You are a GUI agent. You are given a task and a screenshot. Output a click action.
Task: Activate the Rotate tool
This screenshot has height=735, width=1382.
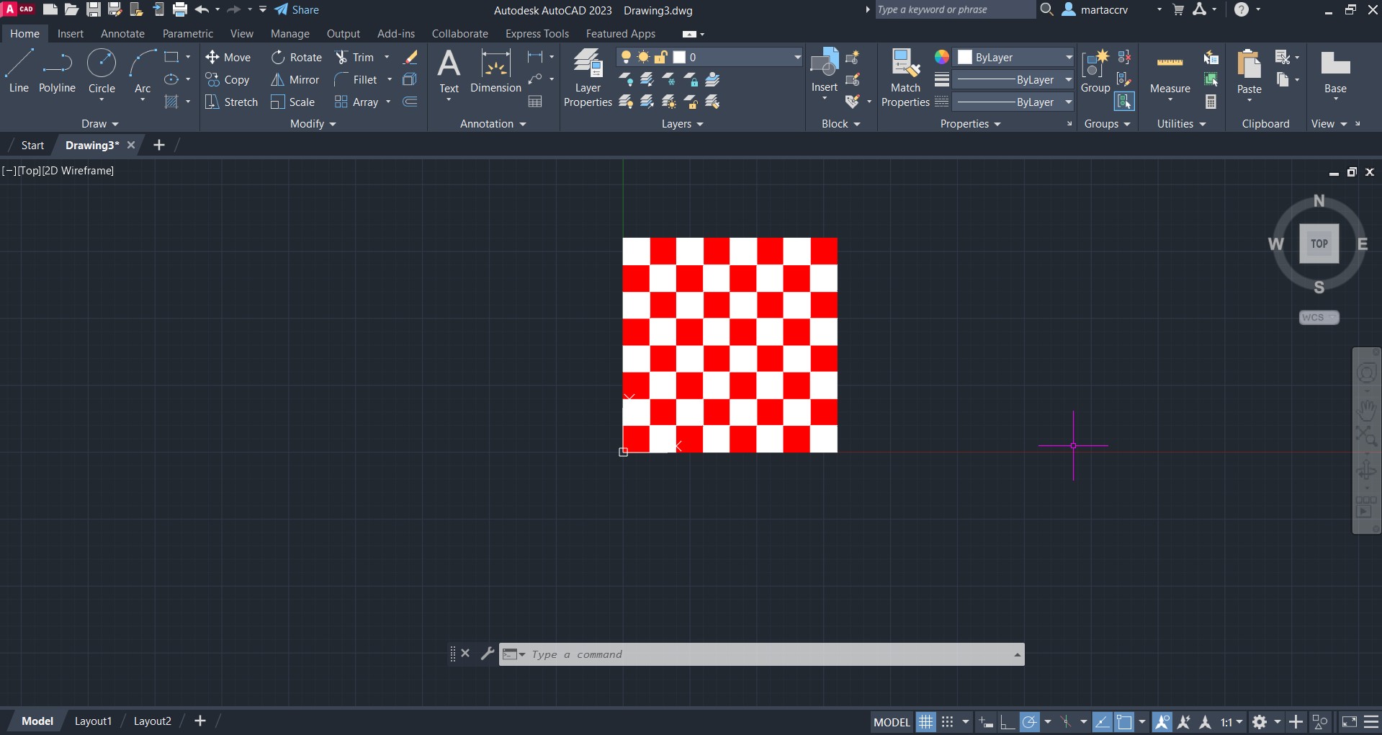tap(278, 58)
